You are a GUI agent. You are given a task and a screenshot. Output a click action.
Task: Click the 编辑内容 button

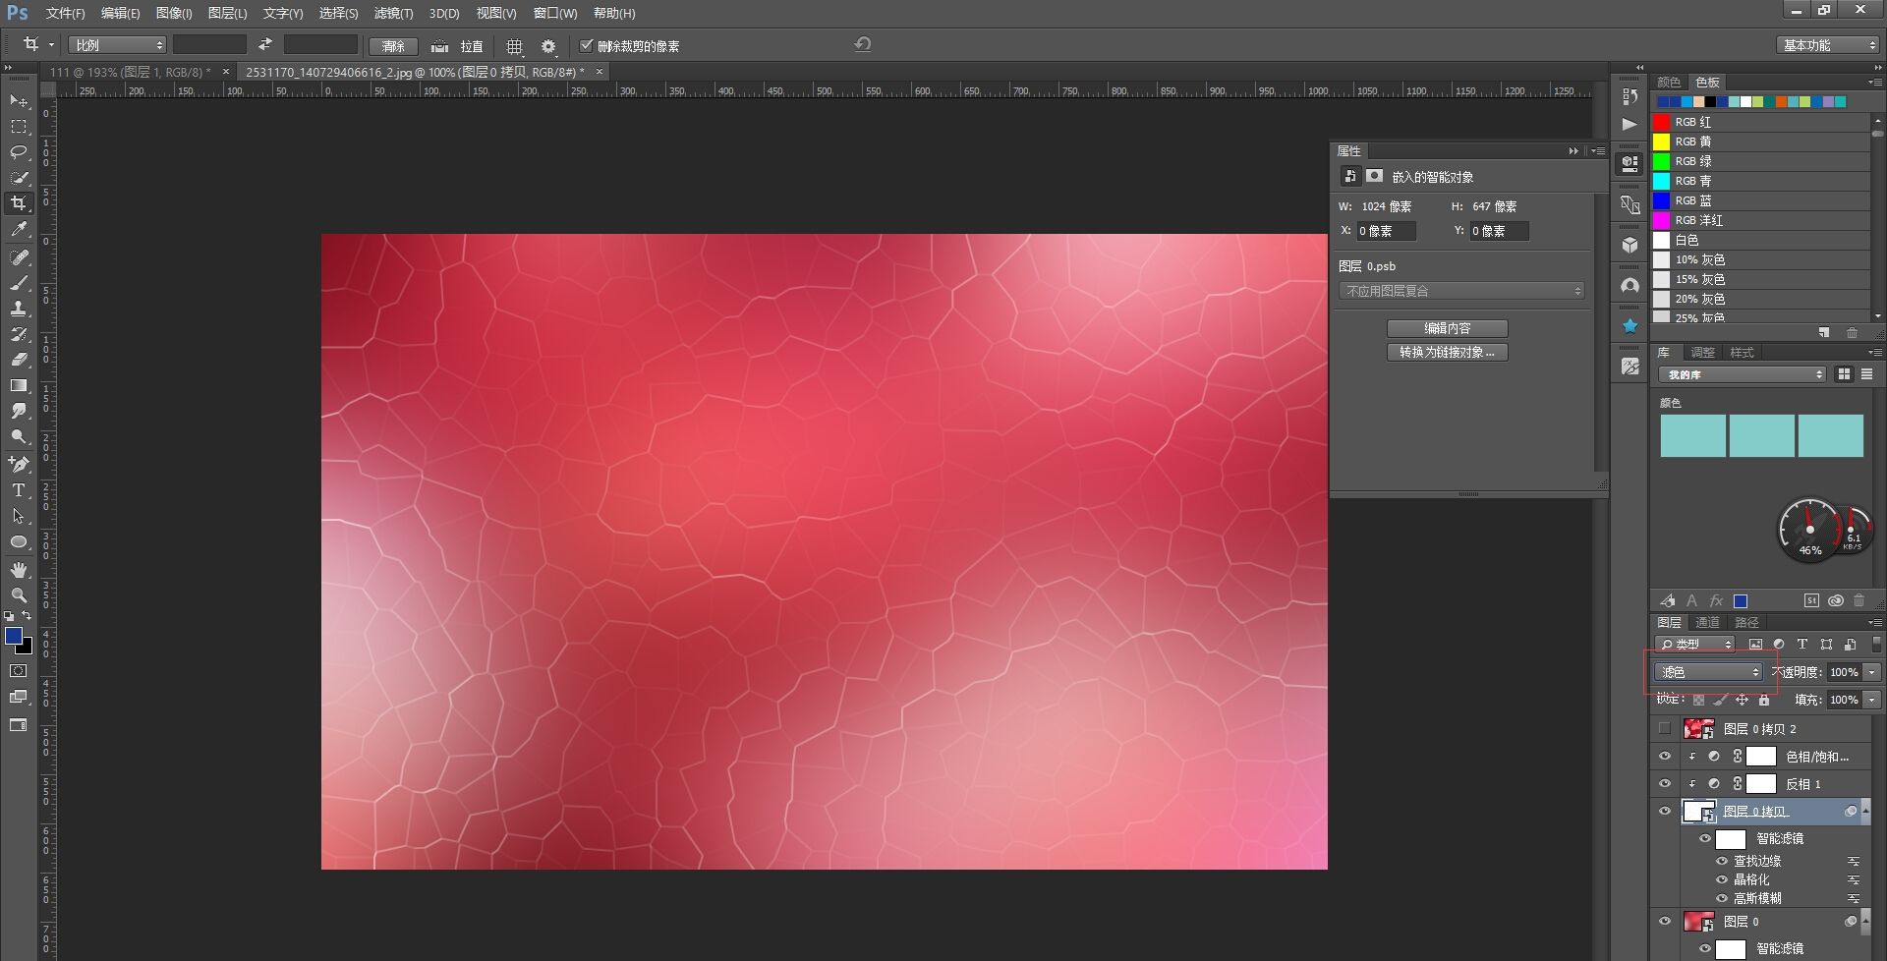click(x=1447, y=328)
